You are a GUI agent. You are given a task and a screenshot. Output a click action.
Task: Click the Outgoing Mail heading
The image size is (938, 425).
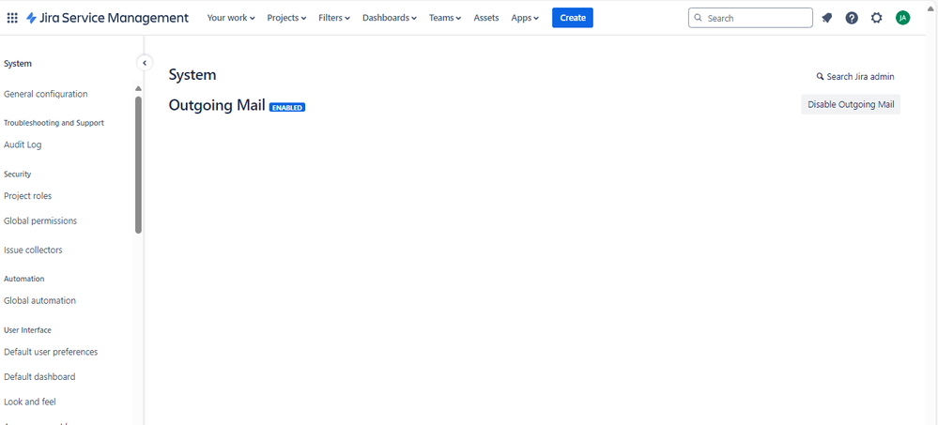click(x=217, y=105)
